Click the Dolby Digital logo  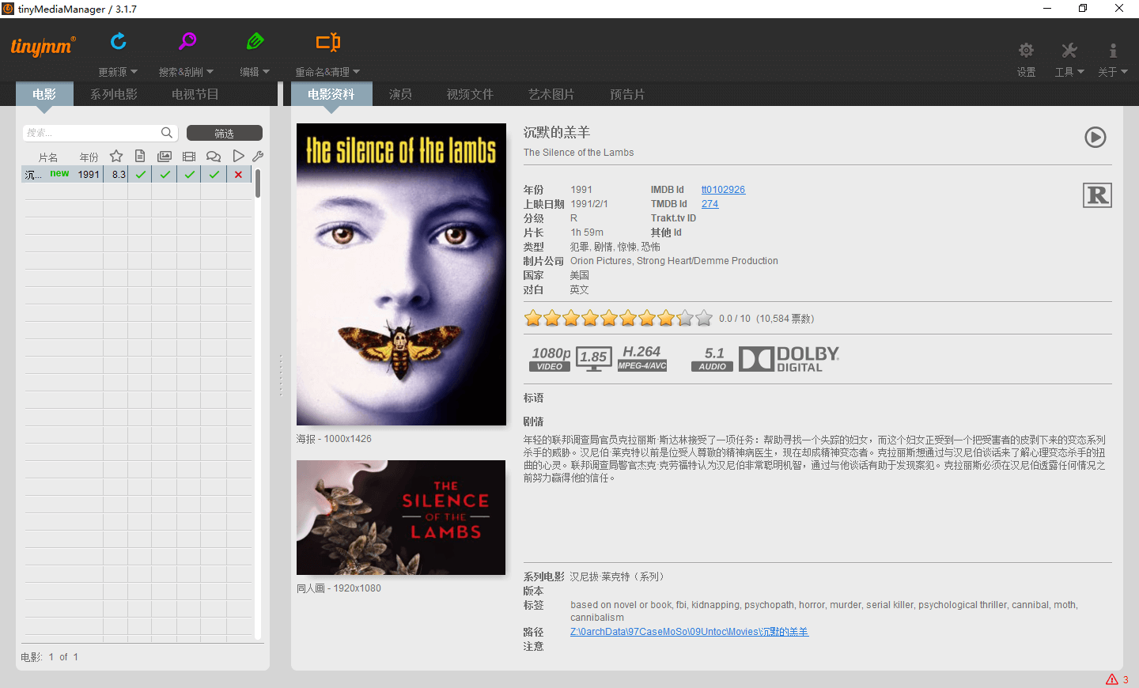[789, 359]
